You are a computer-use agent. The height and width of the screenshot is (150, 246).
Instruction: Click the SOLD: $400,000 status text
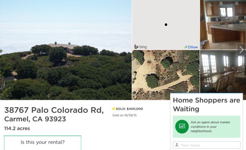pyautogui.click(x=129, y=109)
